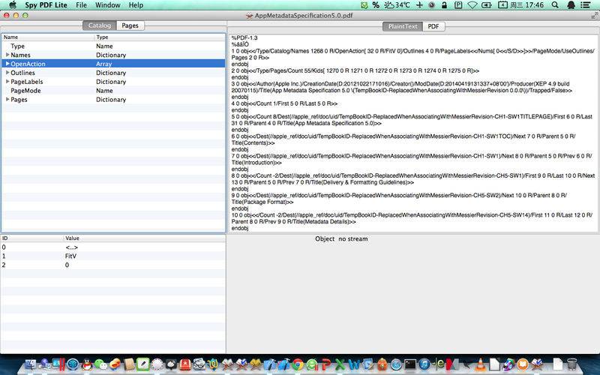Expand the Names dictionary row
The width and height of the screenshot is (600, 375).
pyautogui.click(x=7, y=55)
